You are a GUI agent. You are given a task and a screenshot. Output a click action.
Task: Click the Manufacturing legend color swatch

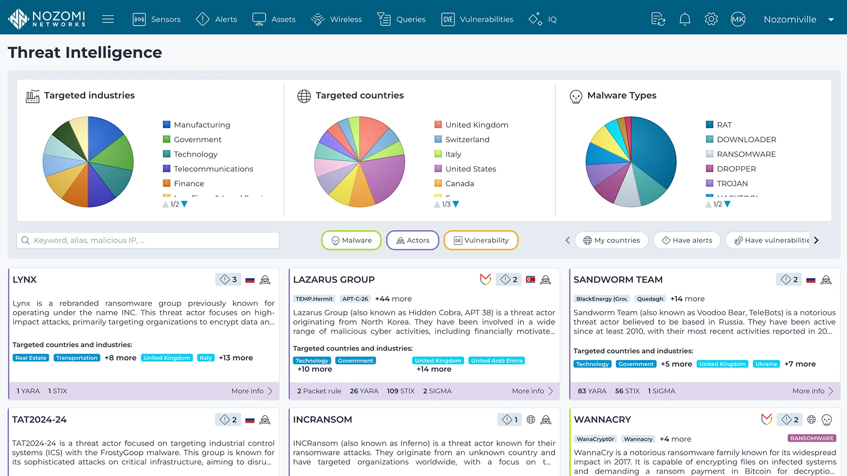click(x=167, y=125)
